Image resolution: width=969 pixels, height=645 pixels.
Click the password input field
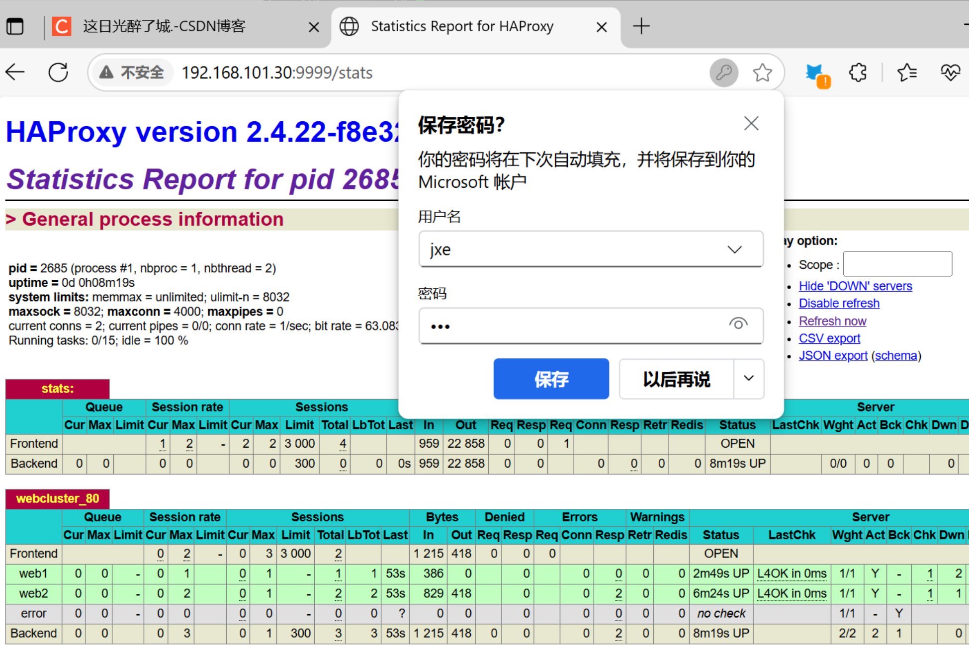click(591, 325)
